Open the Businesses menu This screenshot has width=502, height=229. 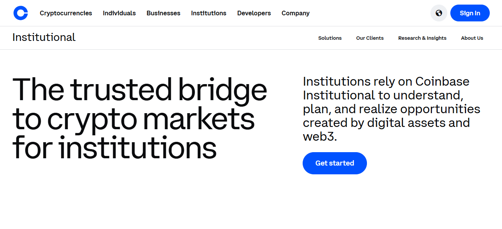click(x=163, y=13)
